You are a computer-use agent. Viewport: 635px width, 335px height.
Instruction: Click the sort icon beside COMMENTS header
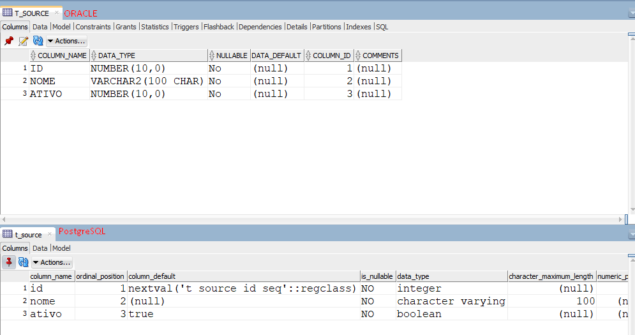(x=357, y=56)
